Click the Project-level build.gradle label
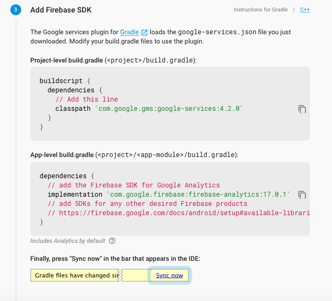The image size is (332, 301). [x=66, y=60]
